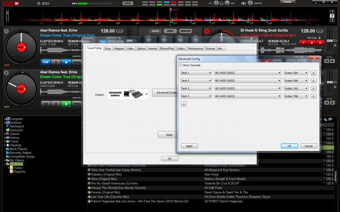This screenshot has width=340, height=212.
Task: Switch to the Mappers tab
Action: [x=119, y=49]
